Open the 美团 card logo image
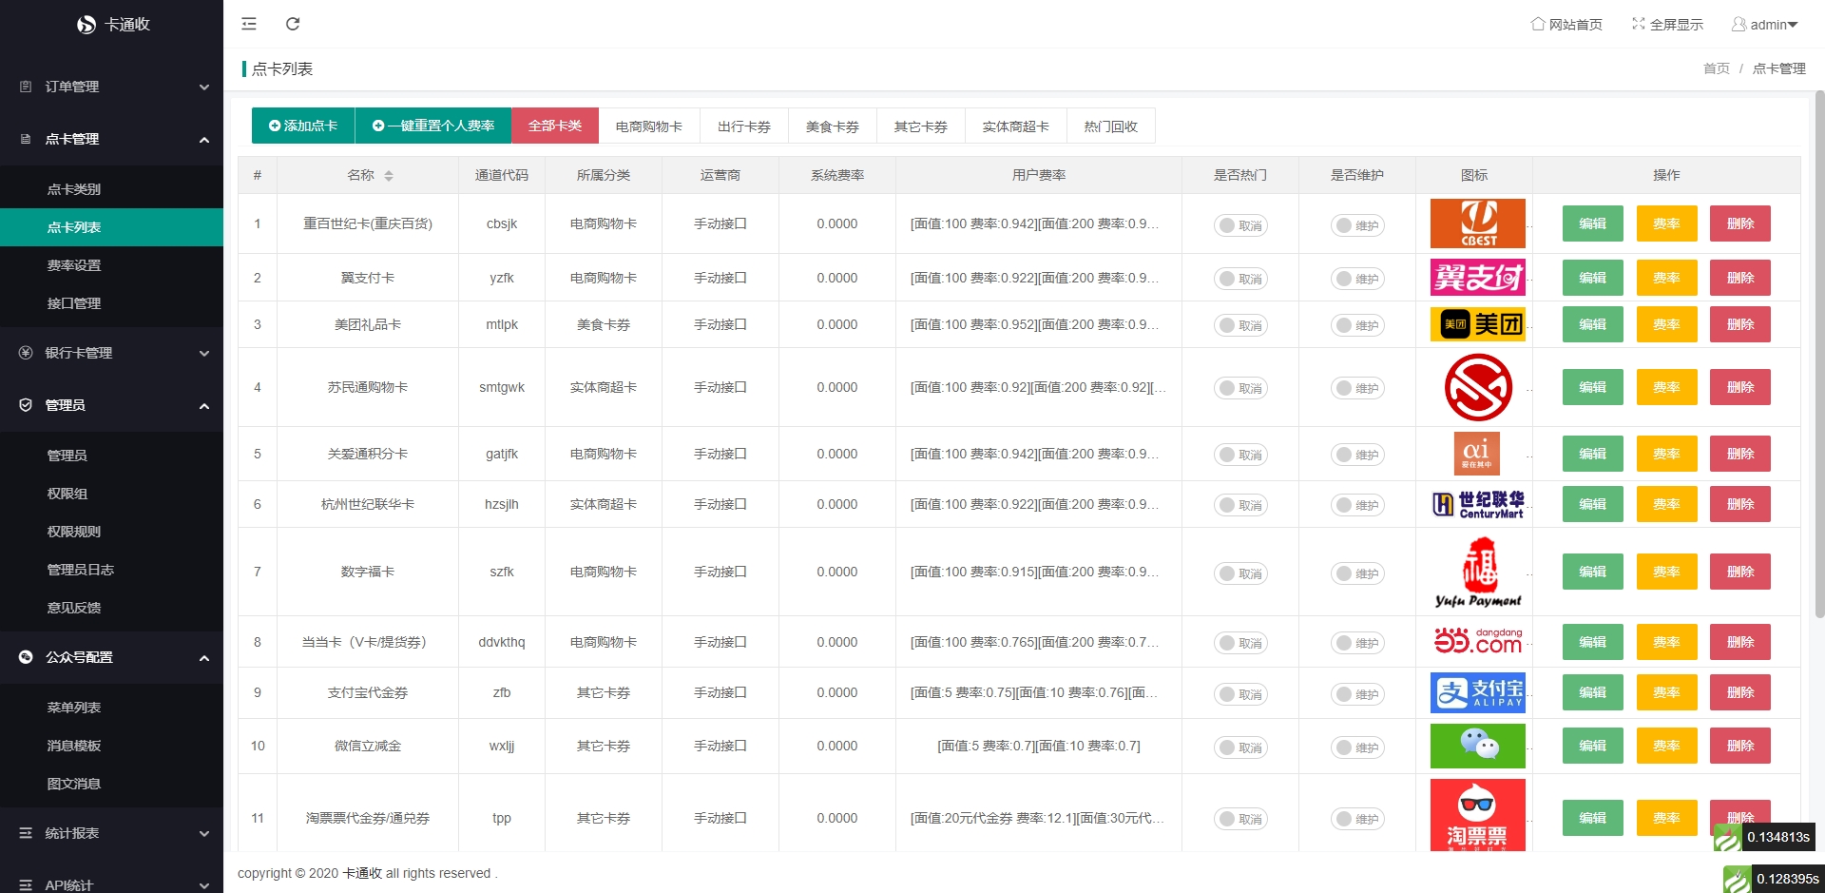This screenshot has height=893, width=1825. click(1477, 324)
